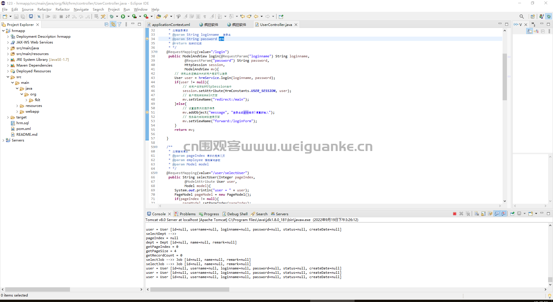Toggle the Debug perspective button
The width and height of the screenshot is (553, 302).
[549, 16]
